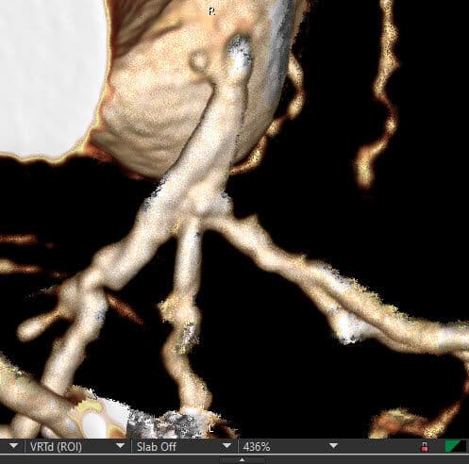
Task: Expand the bottom panel with the up arrow
Action: [x=242, y=460]
